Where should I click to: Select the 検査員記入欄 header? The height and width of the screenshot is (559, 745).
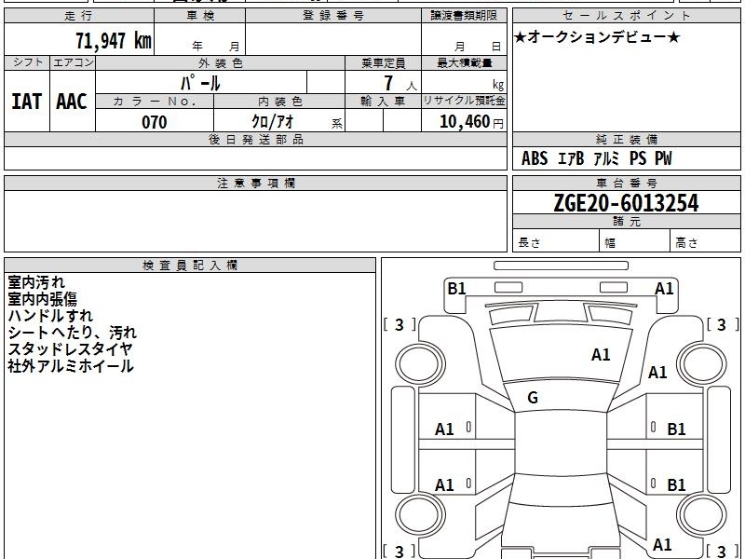(x=190, y=266)
